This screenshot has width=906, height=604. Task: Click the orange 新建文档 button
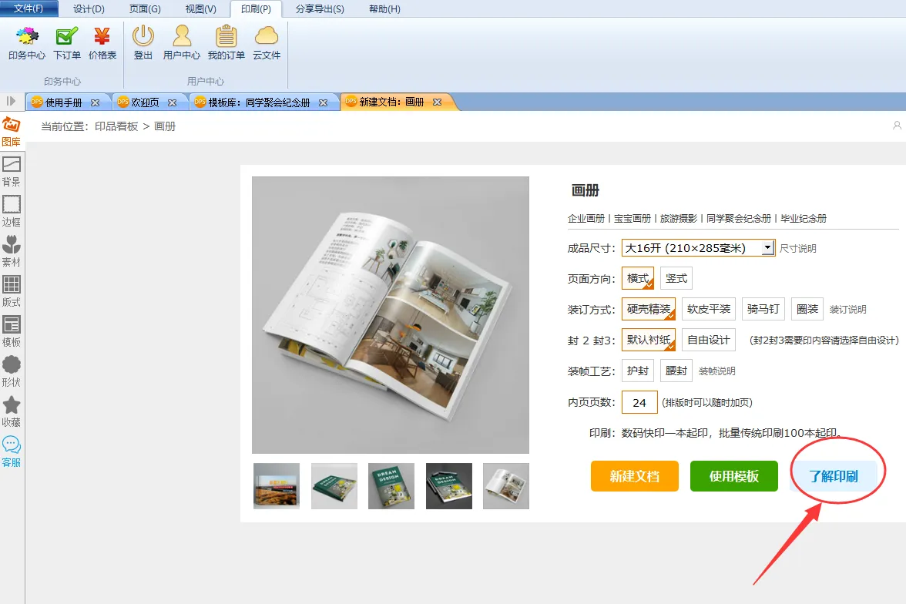coord(634,476)
